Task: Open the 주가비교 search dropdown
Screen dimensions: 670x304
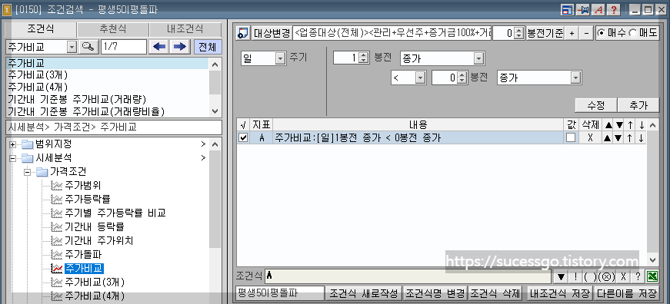Action: 72,47
